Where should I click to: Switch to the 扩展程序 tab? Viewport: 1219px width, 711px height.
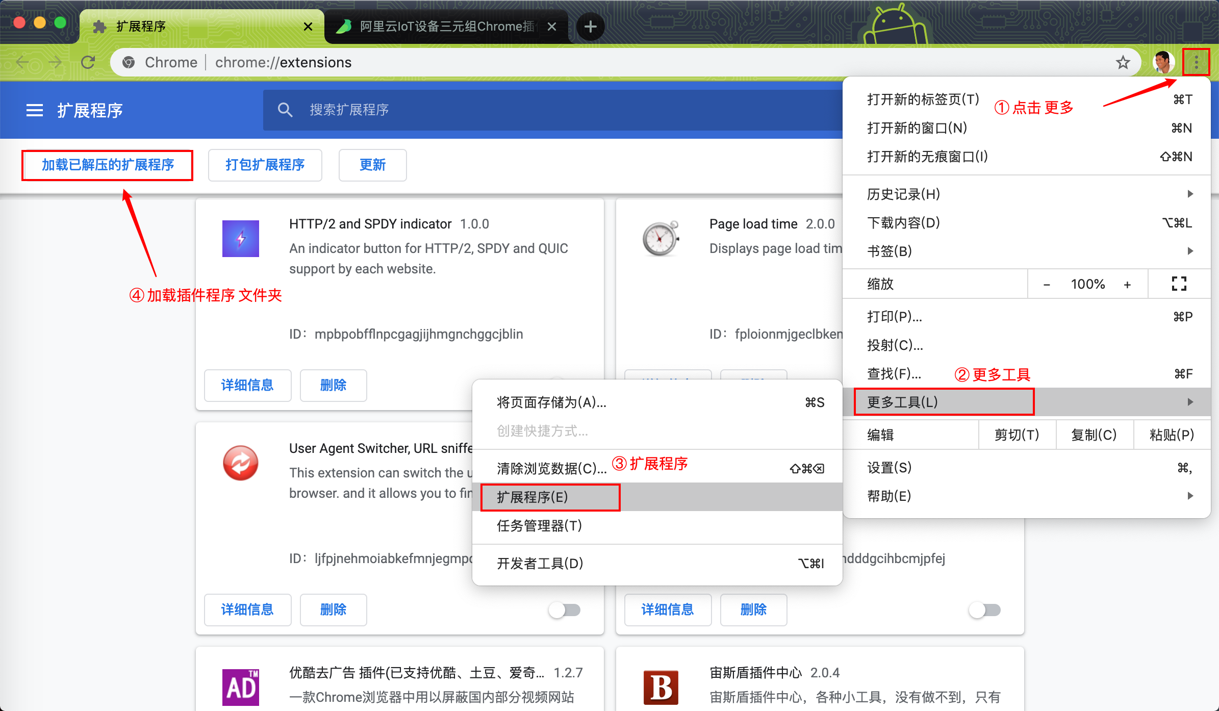point(202,26)
